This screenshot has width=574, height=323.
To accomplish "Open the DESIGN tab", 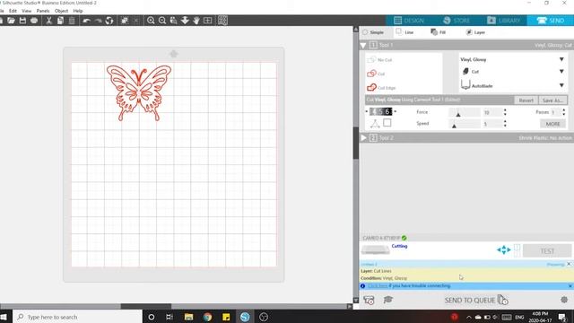I will 409,21.
